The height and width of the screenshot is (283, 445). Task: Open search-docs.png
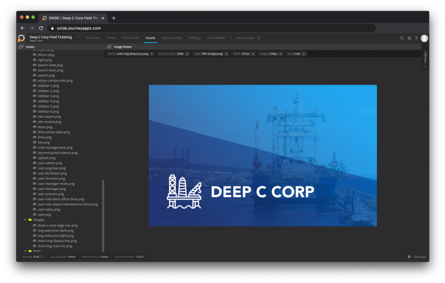50,70
